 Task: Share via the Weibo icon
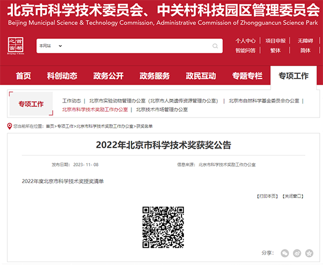pos(297,253)
